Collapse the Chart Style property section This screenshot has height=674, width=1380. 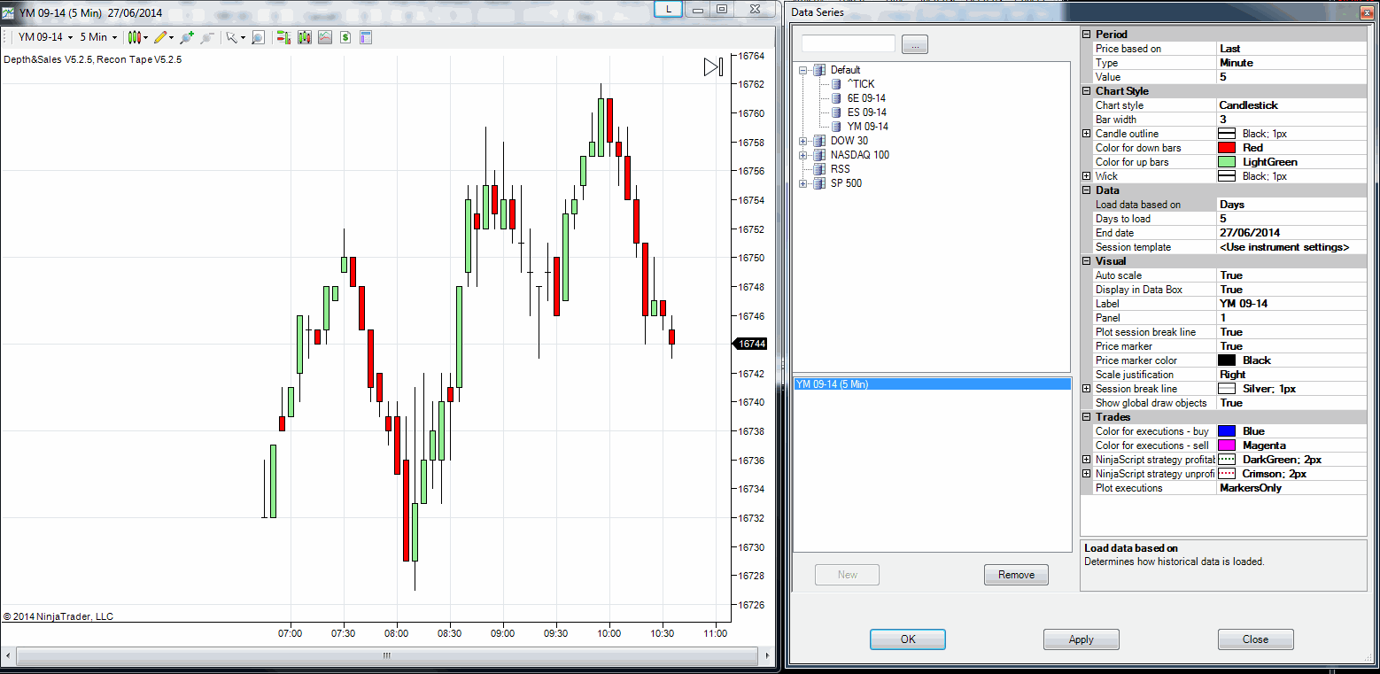pos(1087,91)
